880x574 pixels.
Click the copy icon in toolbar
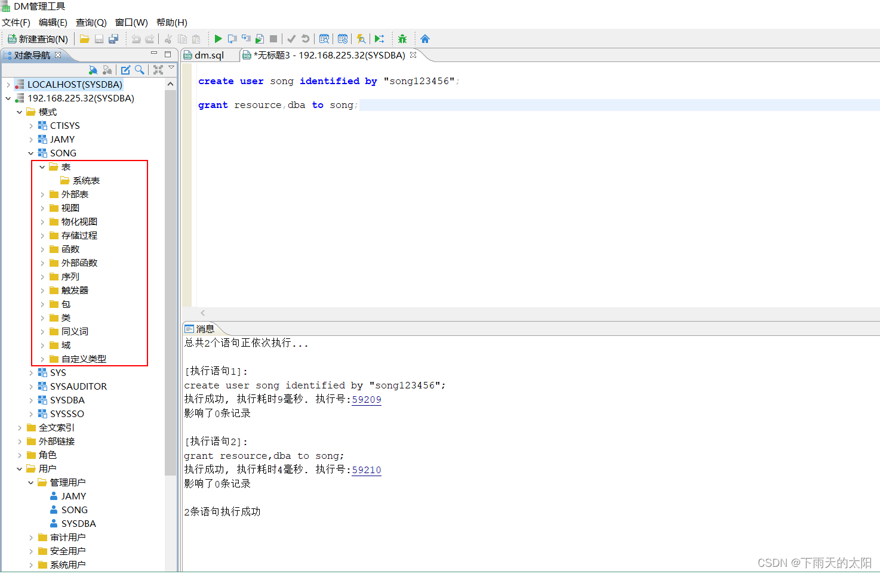point(182,39)
